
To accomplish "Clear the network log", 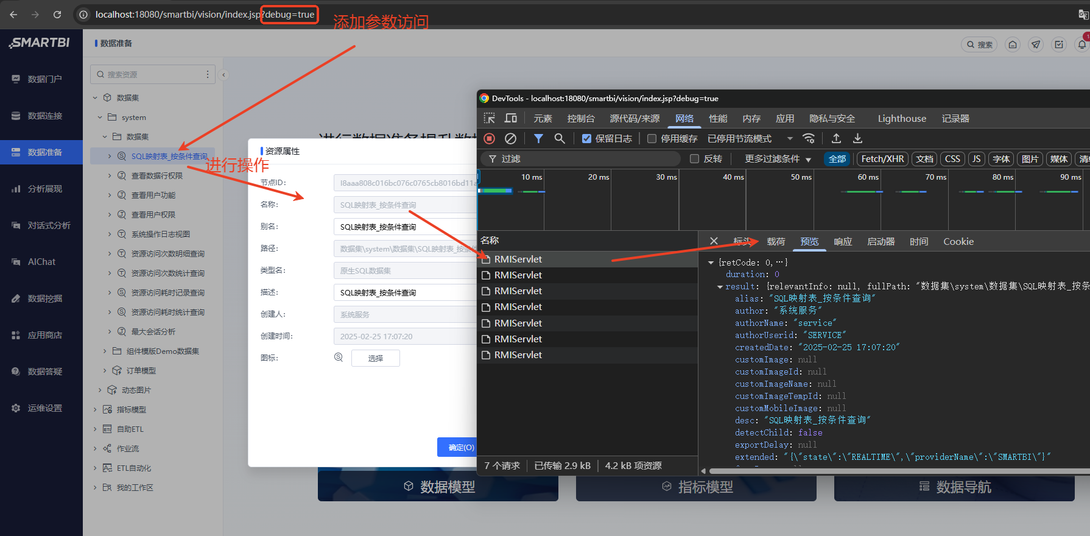I will click(510, 139).
